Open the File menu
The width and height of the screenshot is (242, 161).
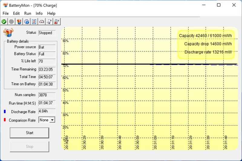tap(5, 13)
